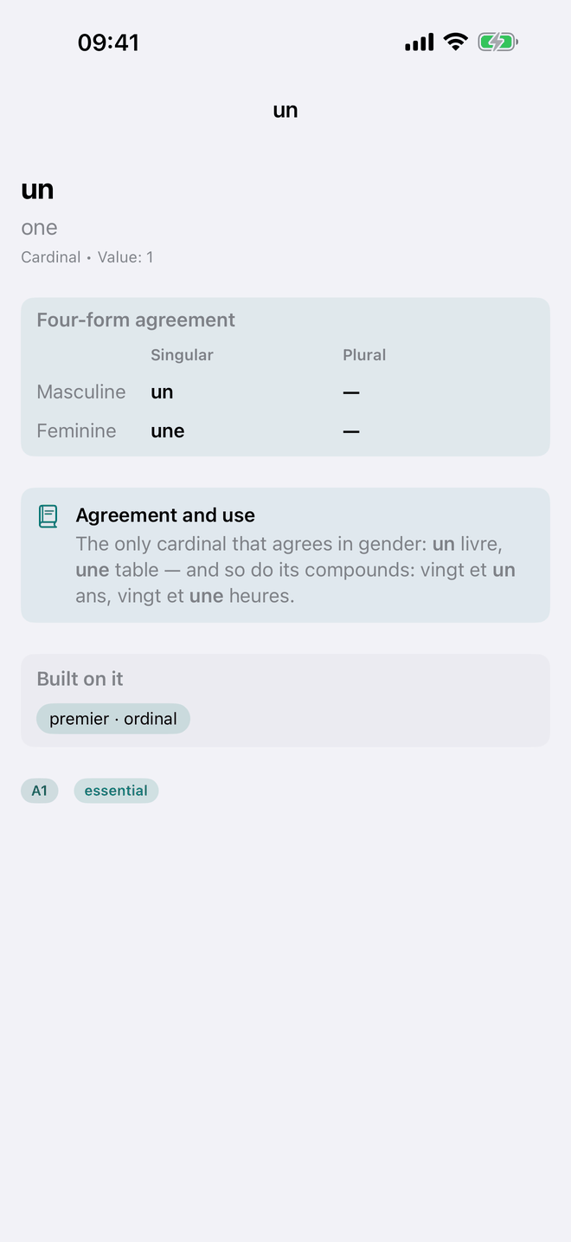Select the essential tag
Viewport: 571px width, 1242px height.
click(116, 791)
